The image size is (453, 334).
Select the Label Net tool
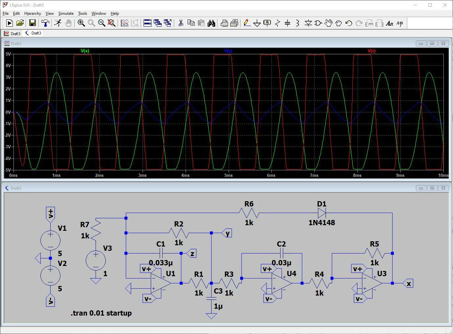[267, 23]
